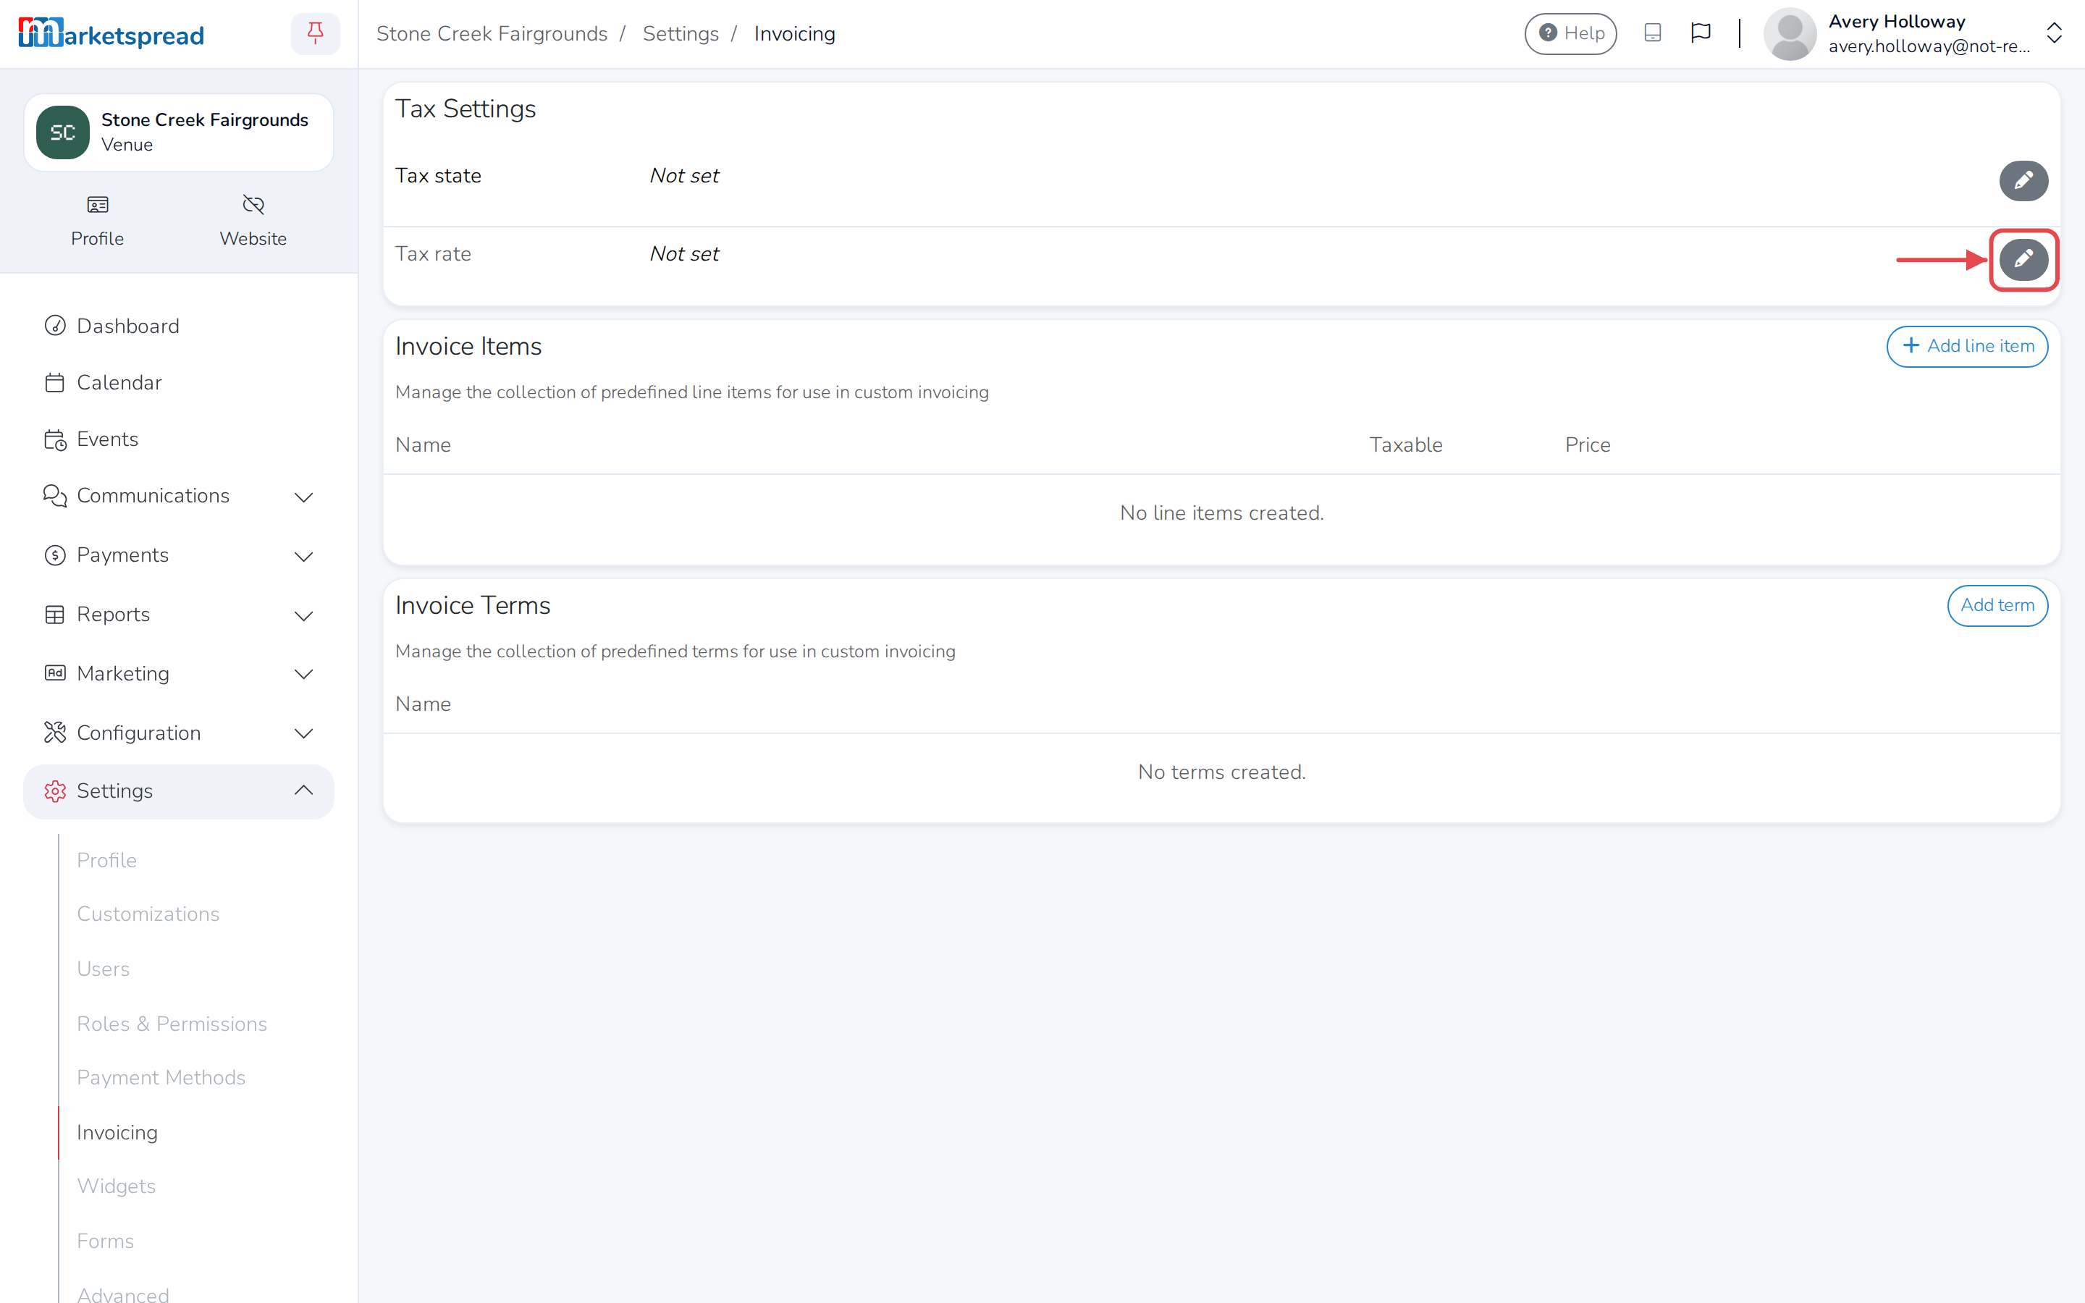
Task: Open the Events page
Action: coord(107,439)
